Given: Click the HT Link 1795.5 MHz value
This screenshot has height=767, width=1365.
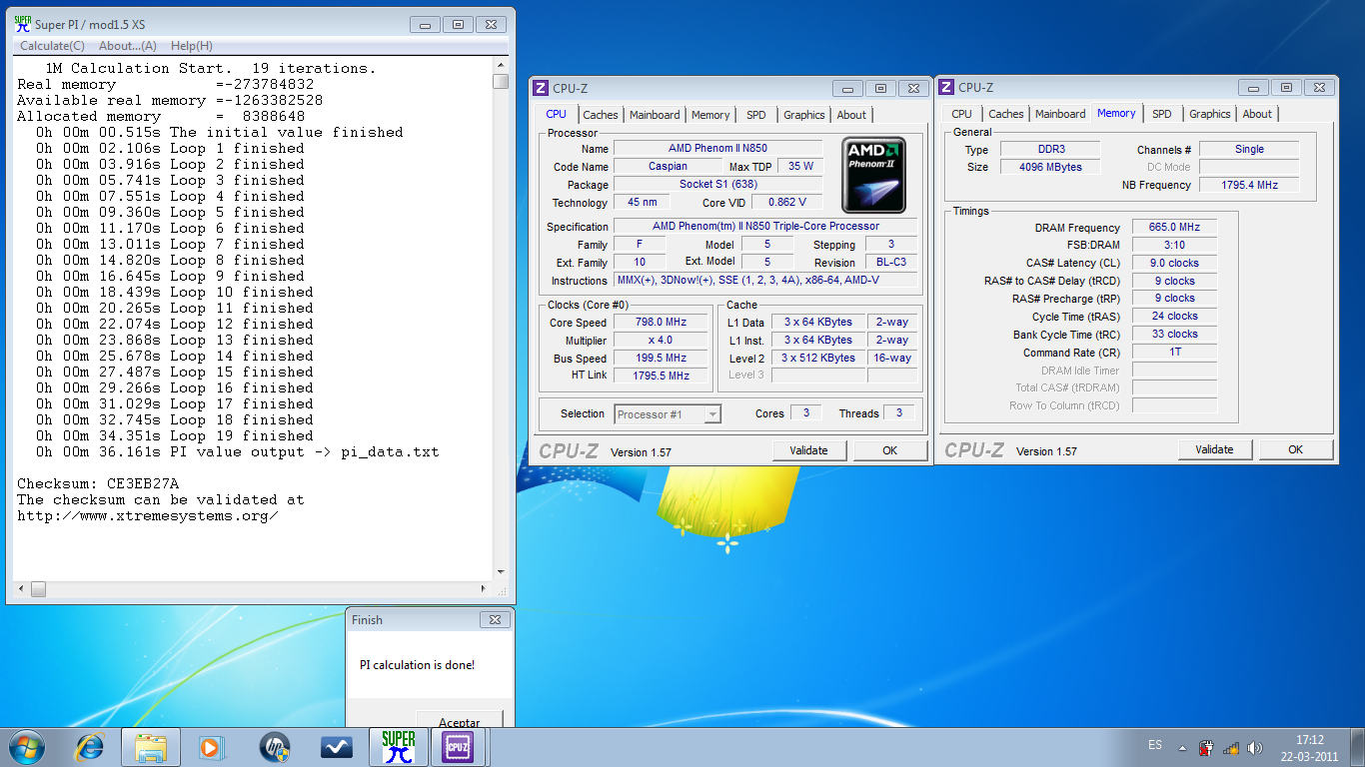Looking at the screenshot, I should click(x=662, y=377).
